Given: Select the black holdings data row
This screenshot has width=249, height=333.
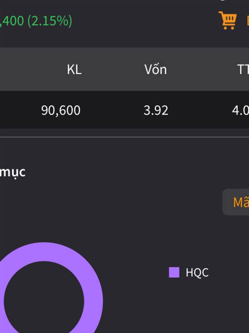Looking at the screenshot, I should pyautogui.click(x=124, y=110).
